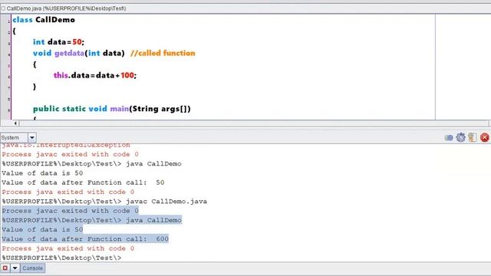Viewport: 491px width, 276px height.
Task: Click the highlighted 'Process javac exited with code 0'
Action: click(70, 211)
